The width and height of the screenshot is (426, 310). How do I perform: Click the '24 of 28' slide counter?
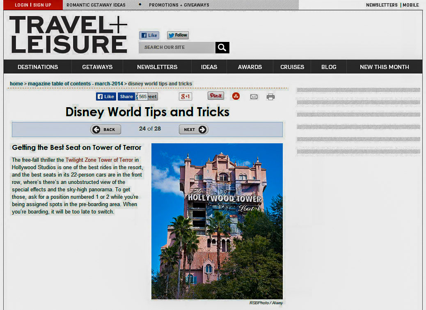(x=150, y=129)
